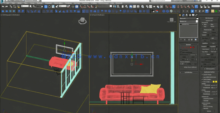Select Vertex sub-object level icon
Screen dimensions: 220x113
coord(182,47)
